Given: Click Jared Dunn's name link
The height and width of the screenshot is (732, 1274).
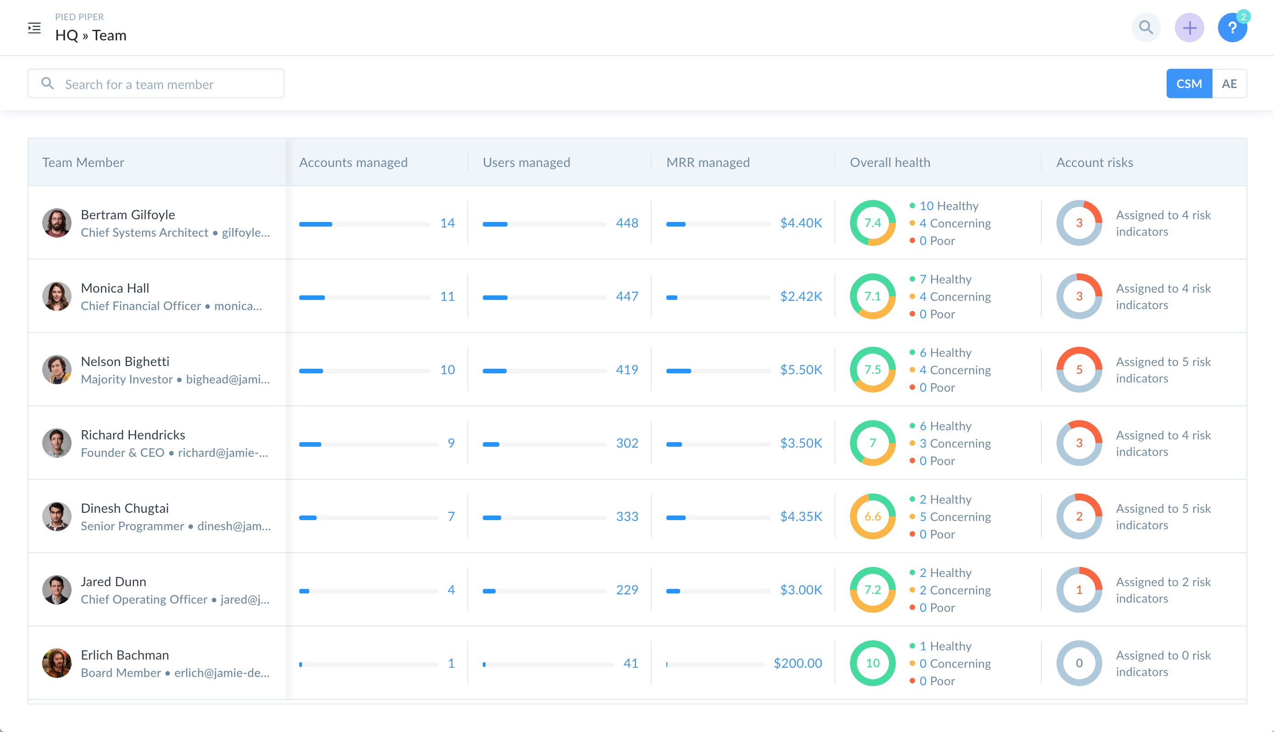Looking at the screenshot, I should (114, 581).
